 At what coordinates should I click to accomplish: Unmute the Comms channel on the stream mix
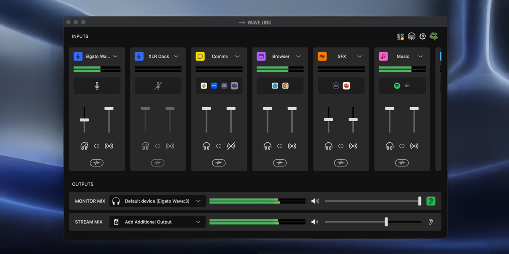[x=231, y=146]
